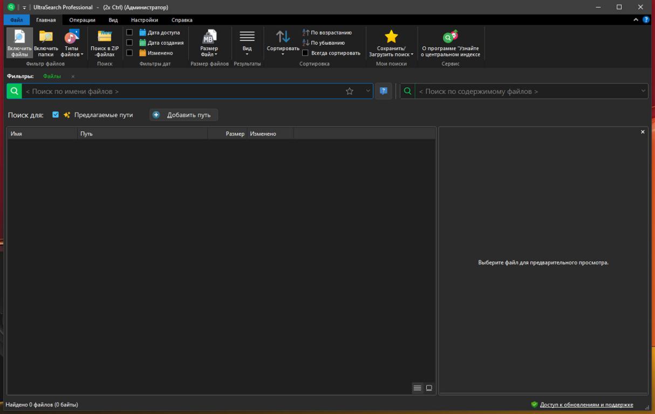
Task: Switch to the Settings (Настройки) tab
Action: point(144,20)
